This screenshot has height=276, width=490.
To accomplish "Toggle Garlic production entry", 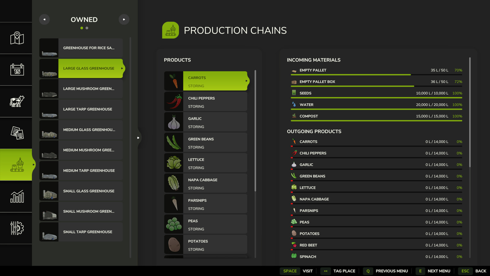I will [x=215, y=122].
